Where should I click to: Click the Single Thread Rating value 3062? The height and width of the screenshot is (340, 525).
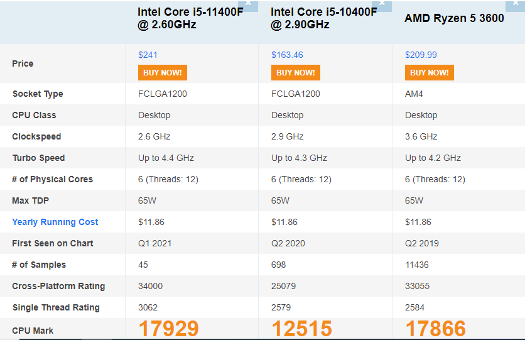click(148, 307)
